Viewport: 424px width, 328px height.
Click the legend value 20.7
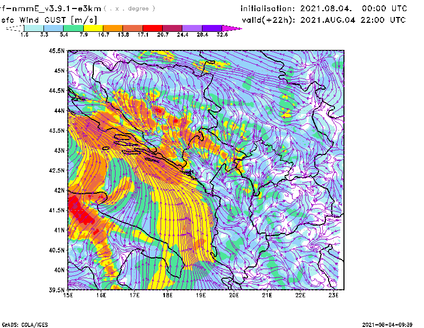point(163,34)
